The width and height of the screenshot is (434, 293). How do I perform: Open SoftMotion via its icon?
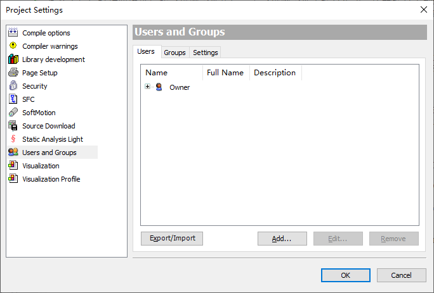point(13,113)
